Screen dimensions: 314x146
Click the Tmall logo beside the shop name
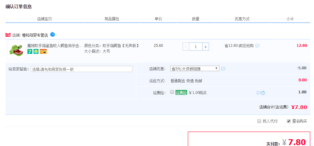[x=8, y=35]
